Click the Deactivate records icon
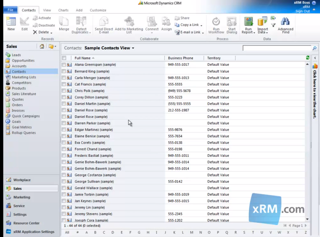Image resolution: width=320 pixels, height=237 pixels. point(35,25)
